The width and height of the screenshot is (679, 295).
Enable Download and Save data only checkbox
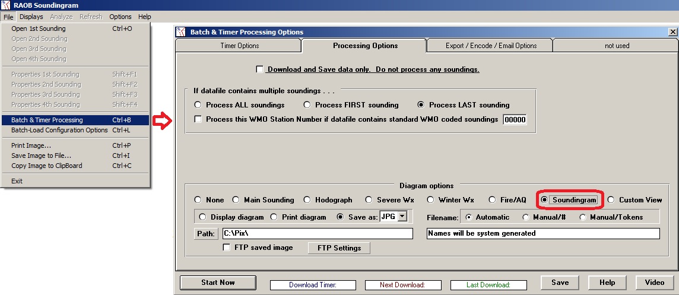tap(260, 69)
